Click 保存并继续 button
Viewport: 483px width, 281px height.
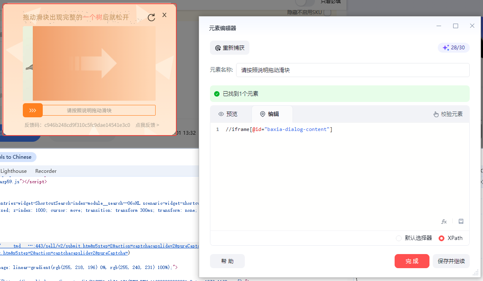click(x=451, y=261)
